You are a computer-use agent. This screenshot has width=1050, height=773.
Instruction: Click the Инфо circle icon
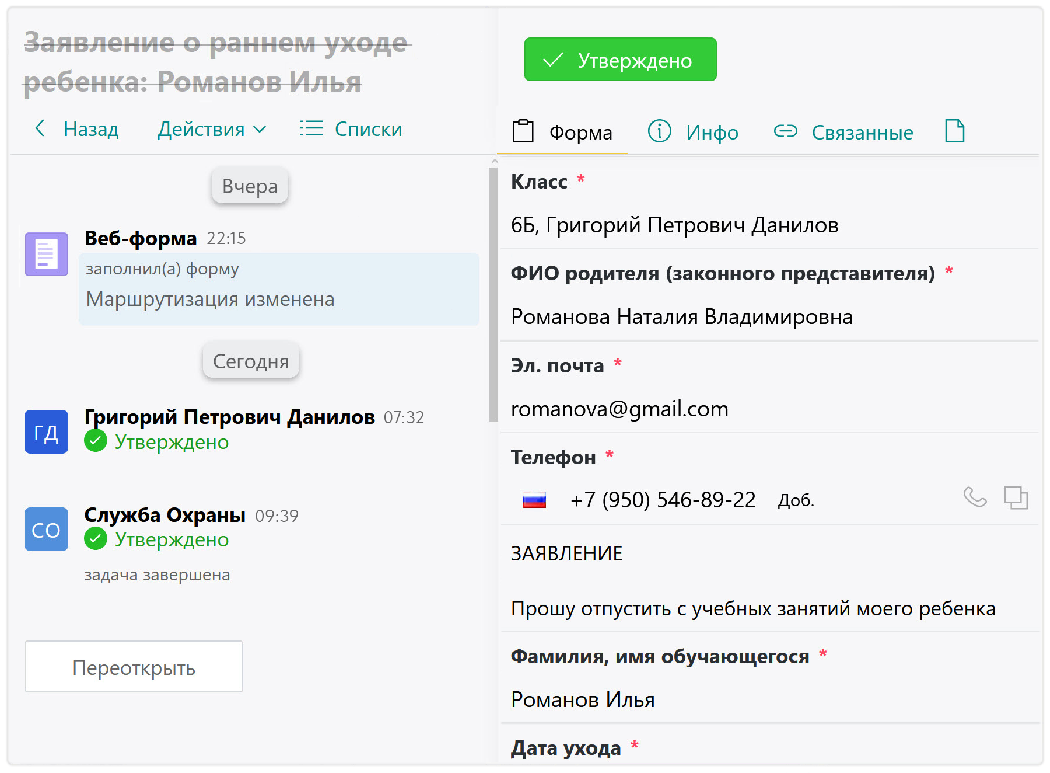tap(660, 131)
